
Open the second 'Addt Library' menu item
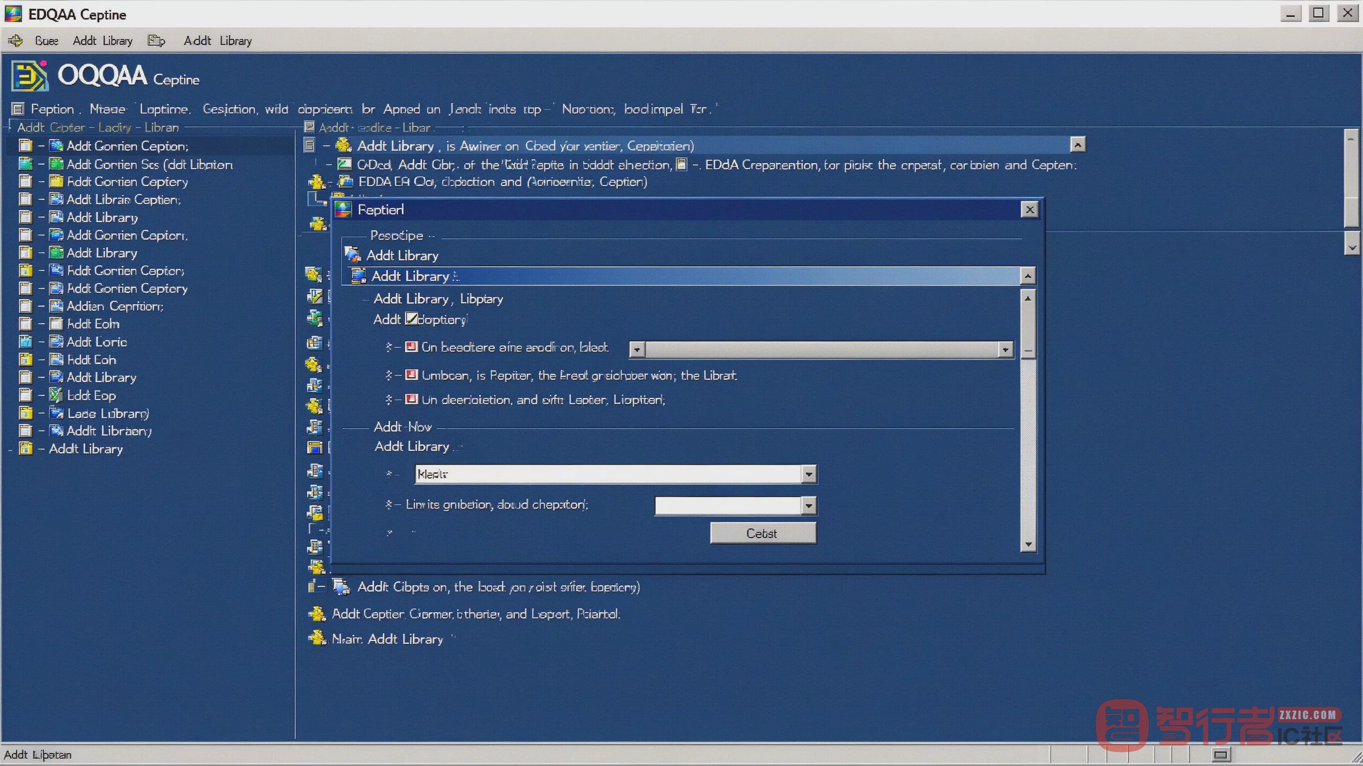[218, 41]
